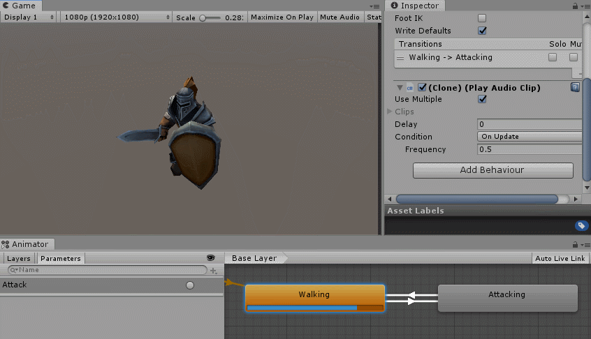The height and width of the screenshot is (339, 591).
Task: Open the Animator panel options menu icon
Action: (x=585, y=245)
